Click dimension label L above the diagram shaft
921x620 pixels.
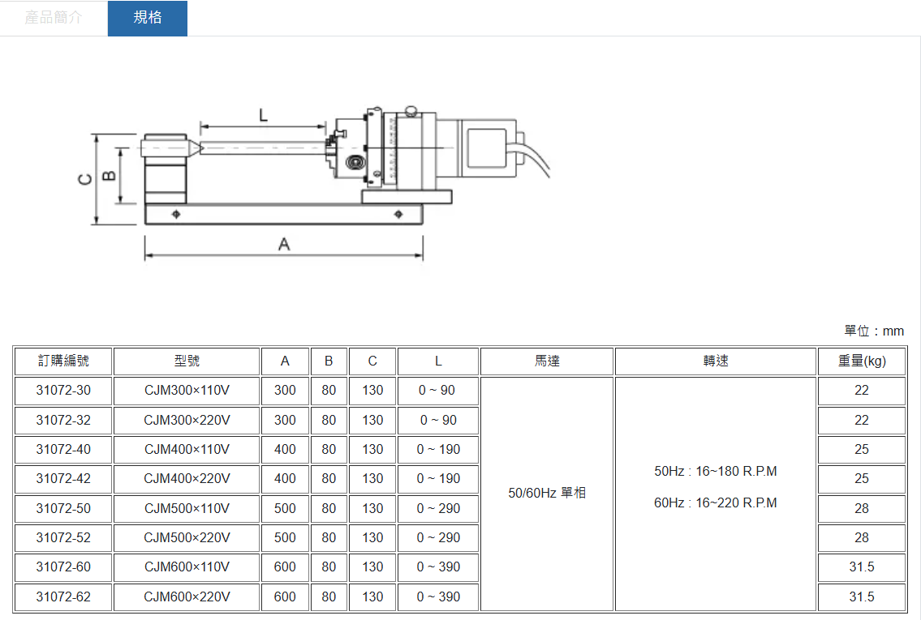click(263, 115)
